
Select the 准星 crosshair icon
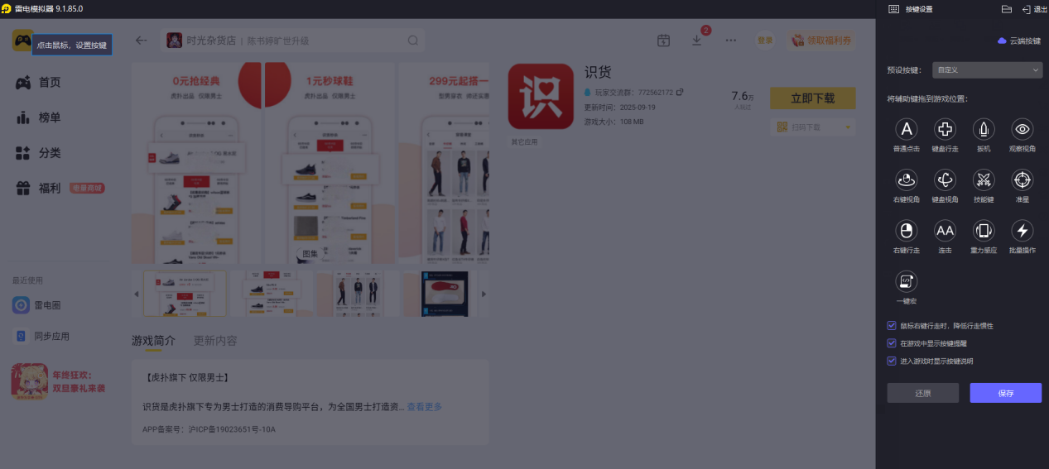coord(1023,179)
